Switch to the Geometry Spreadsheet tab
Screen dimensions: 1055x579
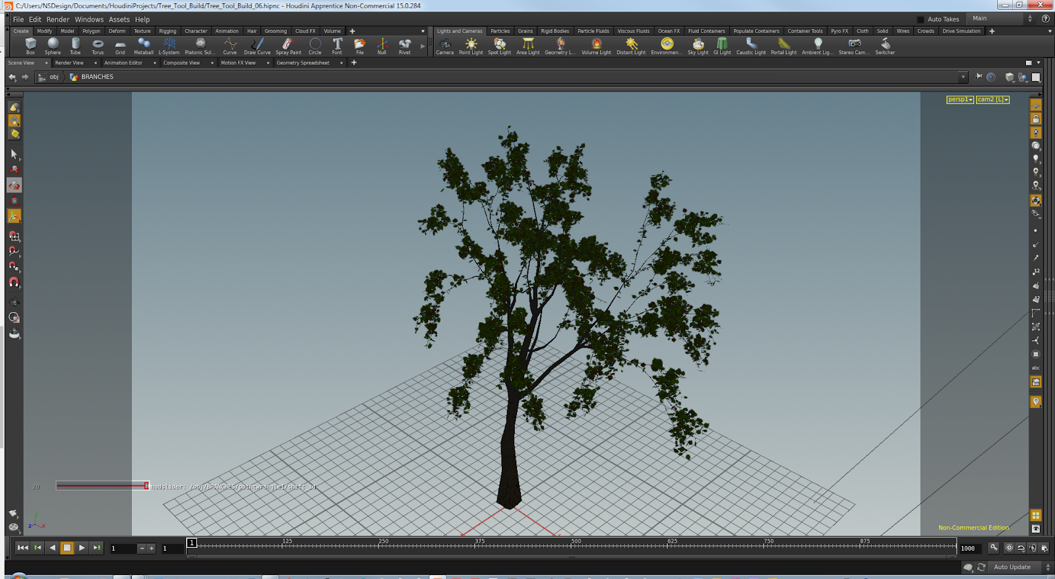303,63
